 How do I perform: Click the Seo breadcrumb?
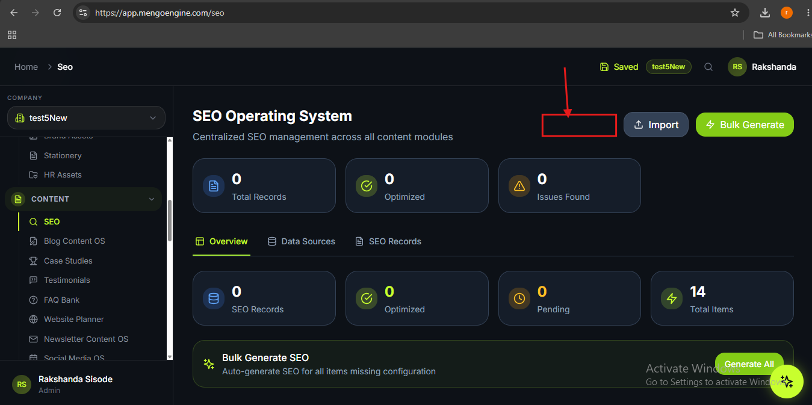(65, 67)
